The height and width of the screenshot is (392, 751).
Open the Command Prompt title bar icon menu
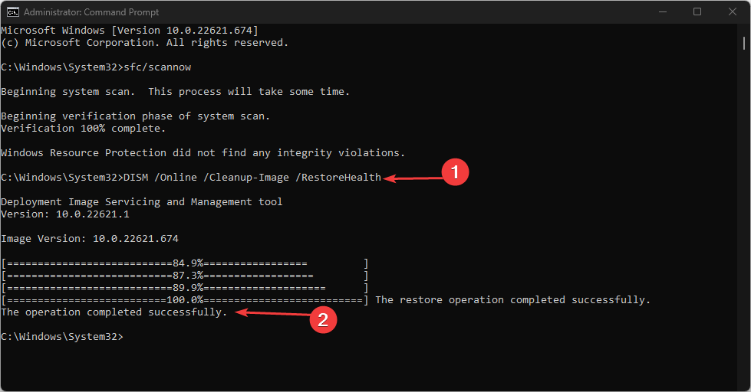tap(13, 11)
